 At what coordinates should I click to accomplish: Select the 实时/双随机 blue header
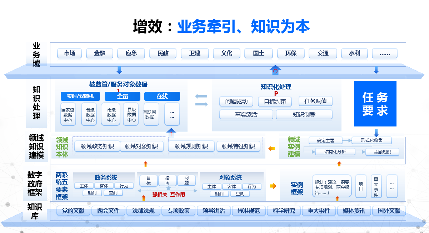tap(80, 96)
